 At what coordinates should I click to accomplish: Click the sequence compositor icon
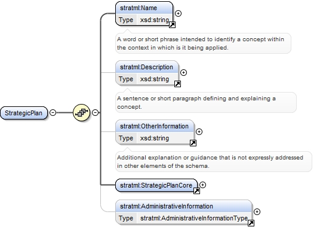(x=81, y=112)
